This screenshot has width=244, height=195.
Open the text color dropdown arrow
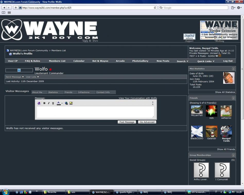pyautogui.click(x=62, y=103)
